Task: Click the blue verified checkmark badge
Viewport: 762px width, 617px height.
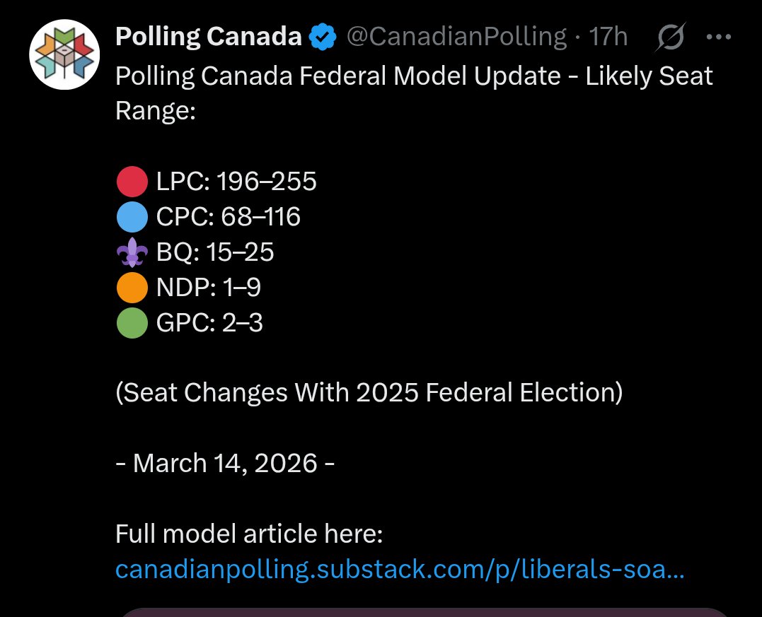Action: point(323,37)
